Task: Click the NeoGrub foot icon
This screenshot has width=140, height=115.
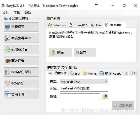Action: (x=106, y=25)
